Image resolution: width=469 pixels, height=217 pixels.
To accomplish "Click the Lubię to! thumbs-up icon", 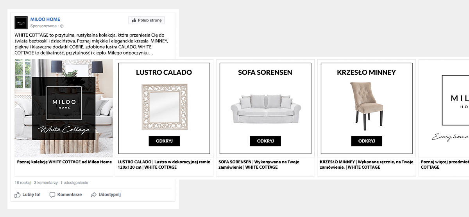I will coord(18,195).
